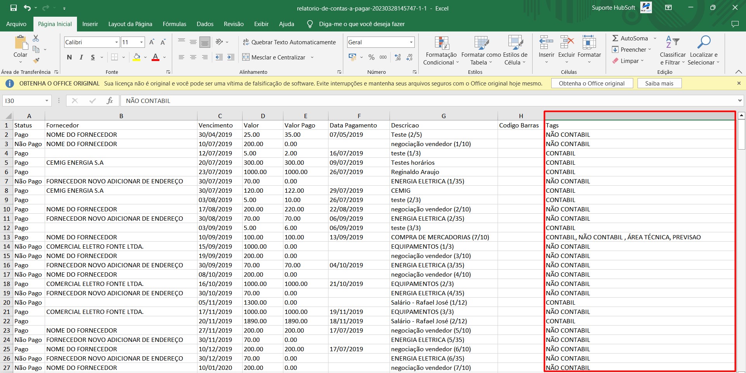746x373 pixels.
Task: Center text horizontally
Action: 193,57
